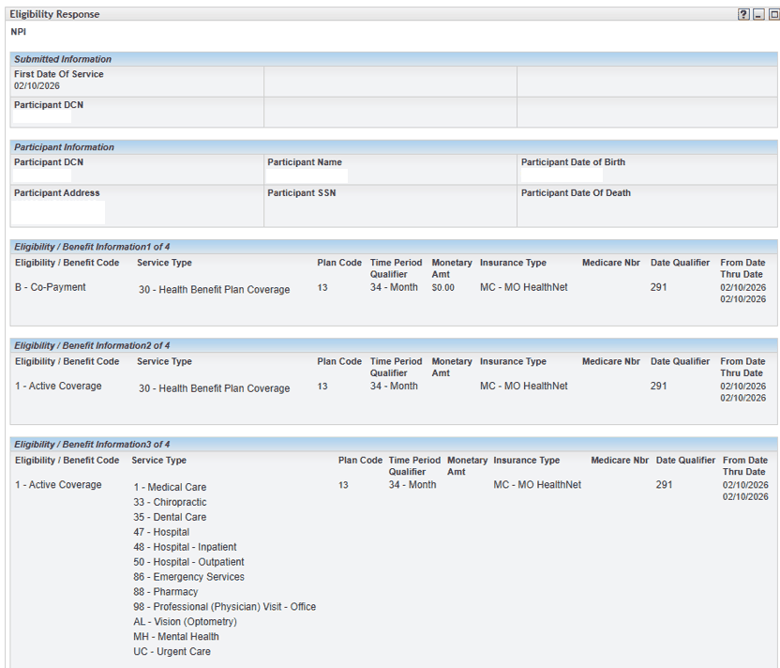
Task: Select the '47 - Hospital' service type
Action: click(161, 532)
